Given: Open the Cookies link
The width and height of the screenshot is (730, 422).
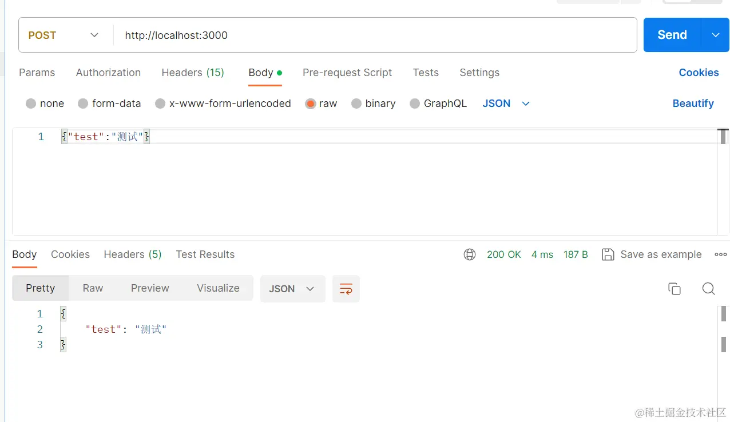Looking at the screenshot, I should tap(699, 73).
